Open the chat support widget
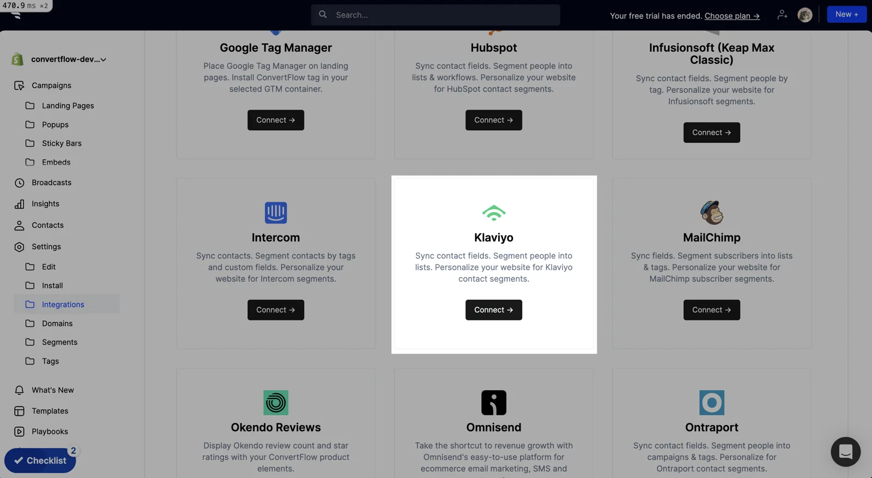Image resolution: width=872 pixels, height=478 pixels. pos(845,452)
